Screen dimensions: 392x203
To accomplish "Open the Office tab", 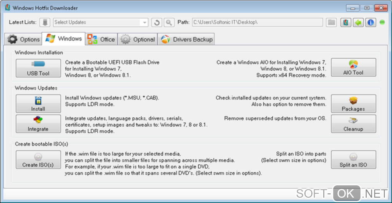I will 101,39.
